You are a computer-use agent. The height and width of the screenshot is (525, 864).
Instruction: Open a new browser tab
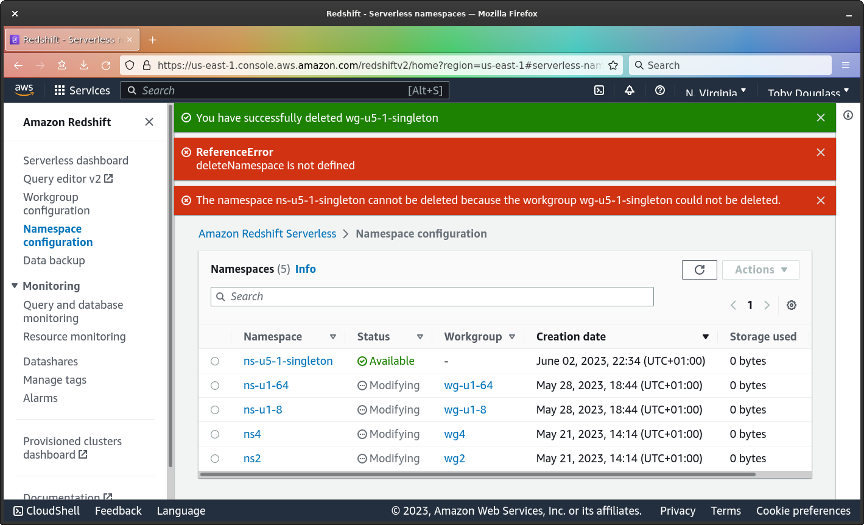(x=153, y=40)
